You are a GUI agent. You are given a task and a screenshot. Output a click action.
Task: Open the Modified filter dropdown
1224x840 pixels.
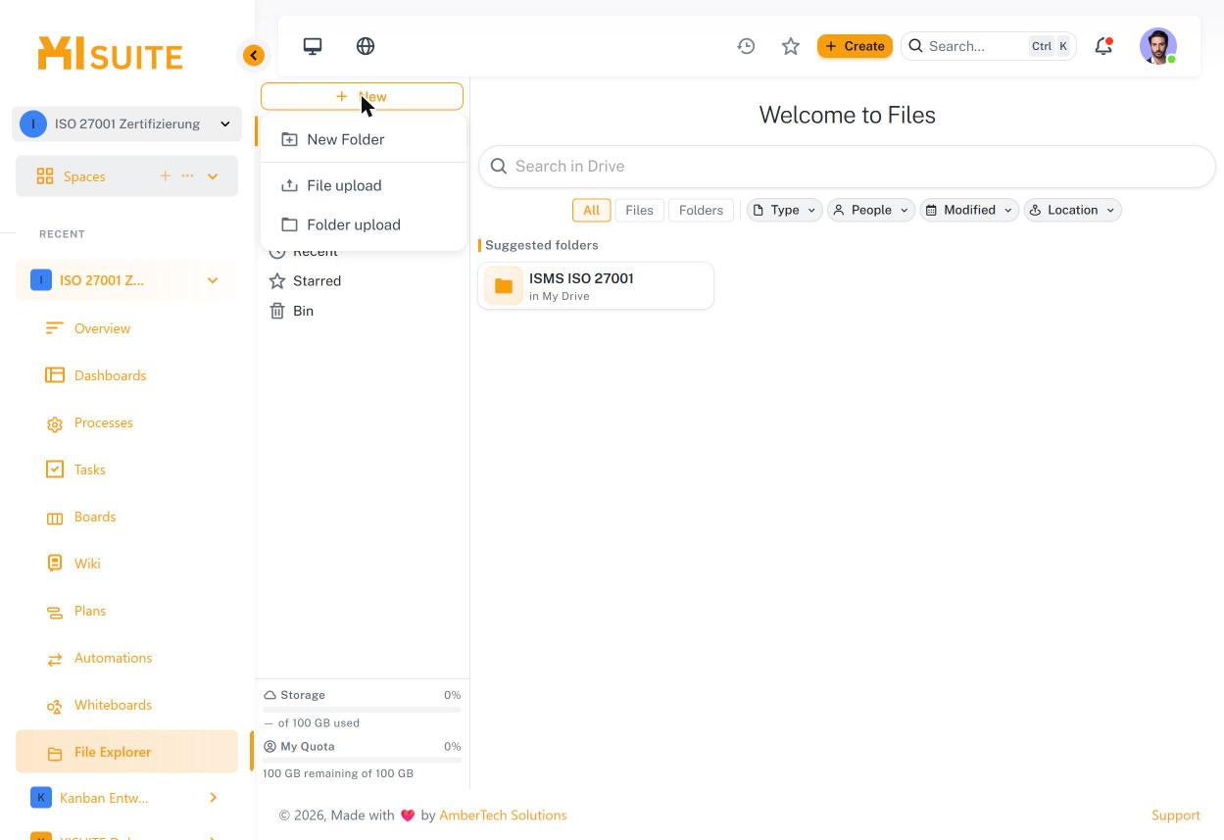pyautogui.click(x=969, y=210)
